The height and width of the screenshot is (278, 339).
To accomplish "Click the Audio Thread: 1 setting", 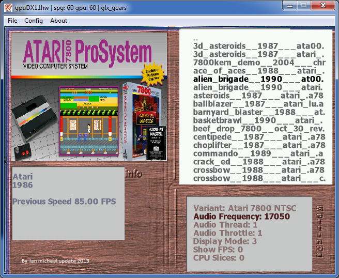I will click(225, 225).
